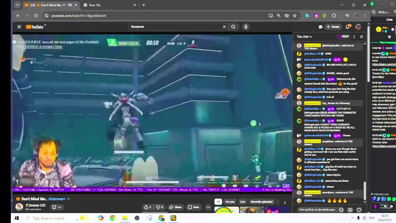Open the Dooney CZG channel name
This screenshot has width=396, height=223.
click(x=36, y=205)
